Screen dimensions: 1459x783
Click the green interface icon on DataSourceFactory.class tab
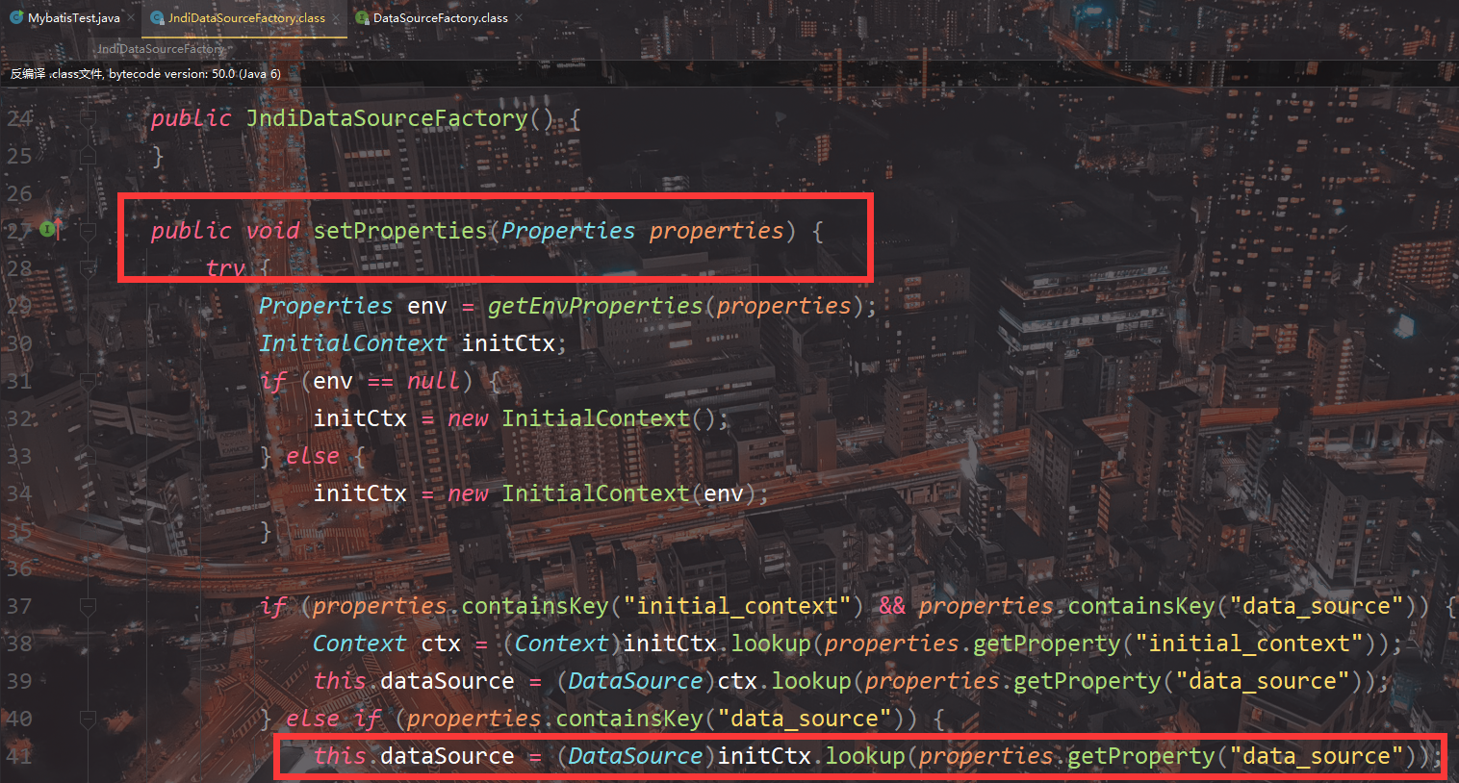click(x=361, y=16)
